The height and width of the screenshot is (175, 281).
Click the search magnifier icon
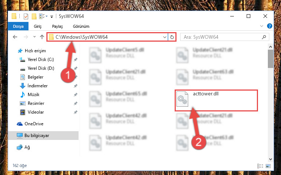264,37
